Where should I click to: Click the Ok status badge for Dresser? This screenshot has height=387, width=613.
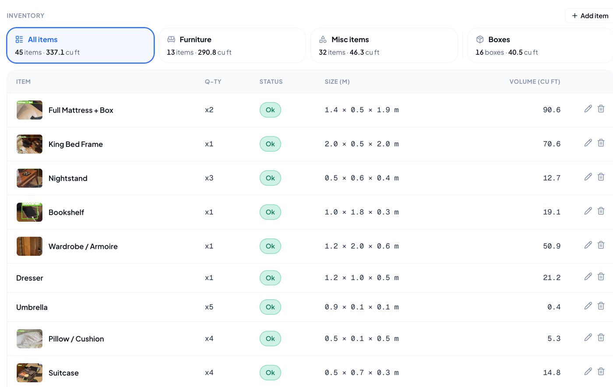(x=270, y=278)
